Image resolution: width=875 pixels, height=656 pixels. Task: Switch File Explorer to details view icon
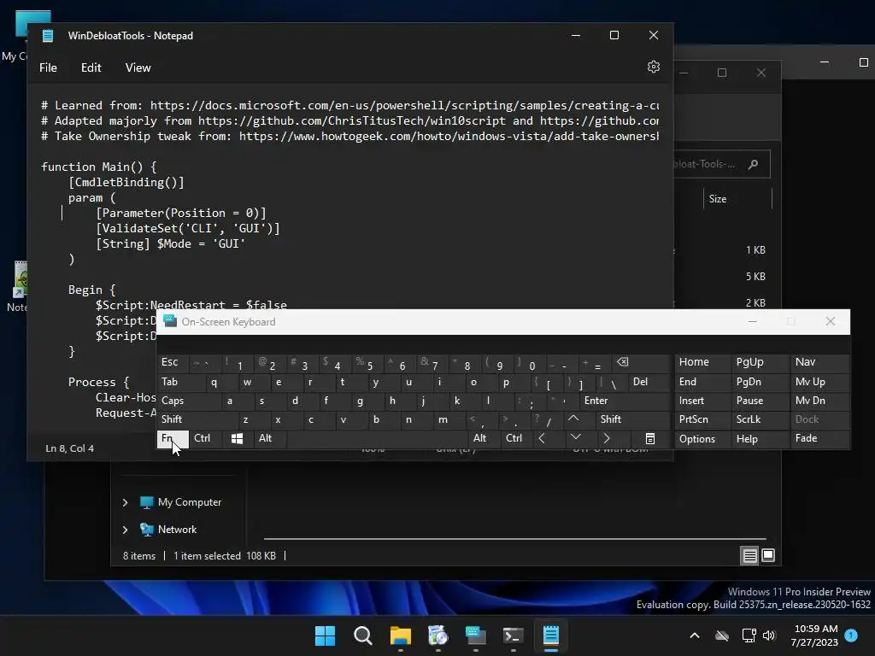pos(749,555)
